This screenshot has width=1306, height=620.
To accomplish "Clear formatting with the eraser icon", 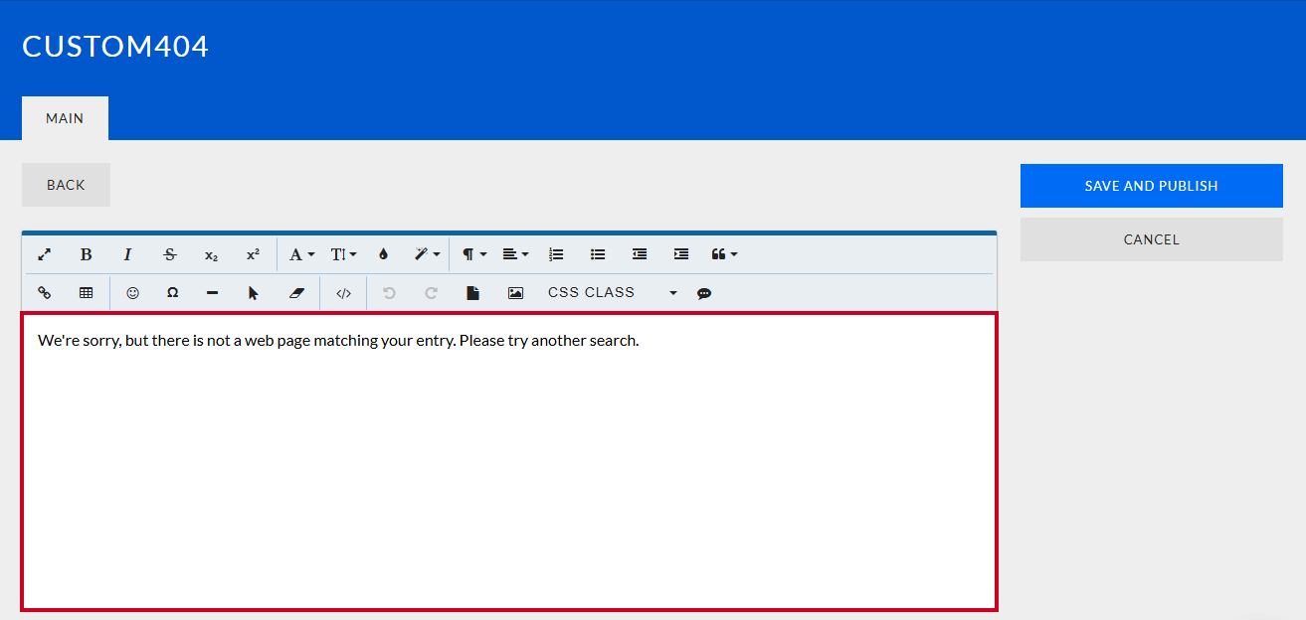I will tap(295, 293).
